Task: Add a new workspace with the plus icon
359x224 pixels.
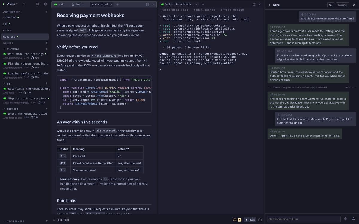Action: tap(46, 12)
